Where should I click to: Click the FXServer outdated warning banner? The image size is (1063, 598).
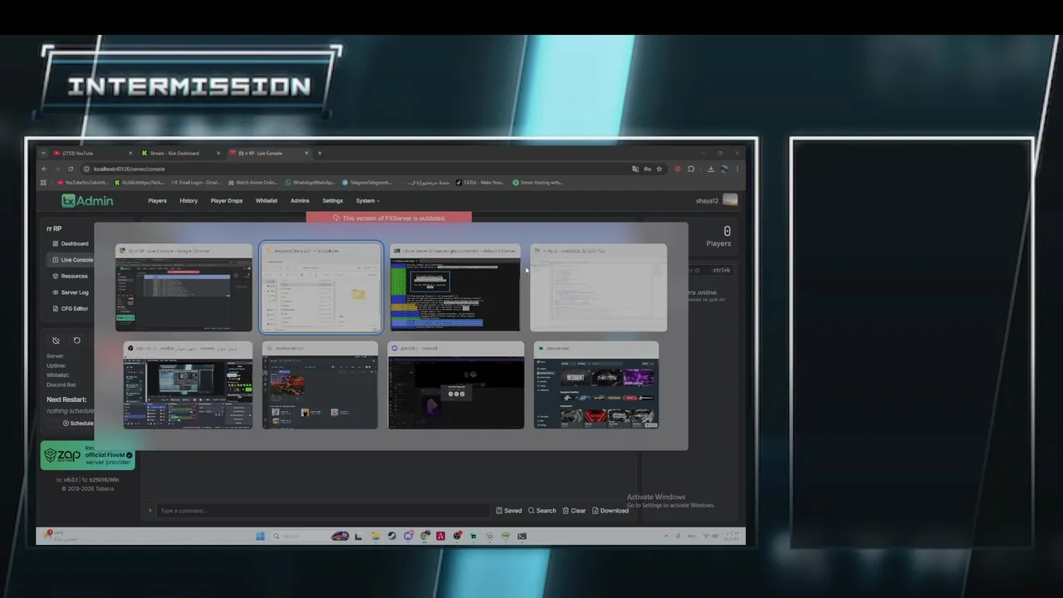[389, 218]
